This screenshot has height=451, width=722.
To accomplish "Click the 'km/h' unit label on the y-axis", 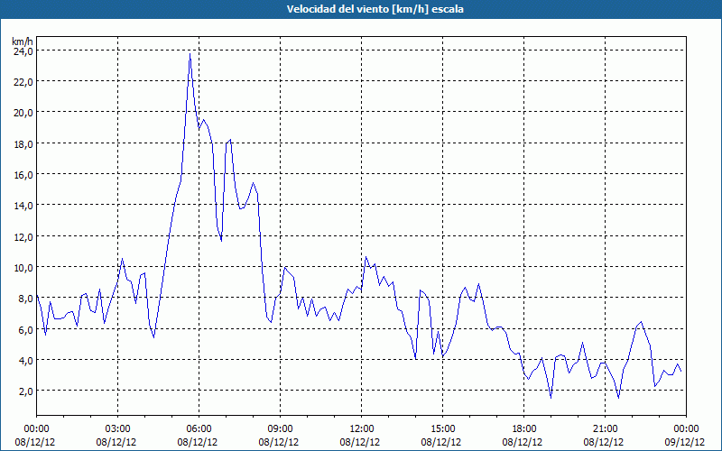I will point(23,41).
